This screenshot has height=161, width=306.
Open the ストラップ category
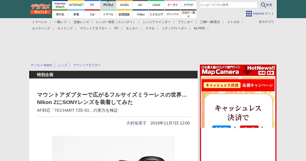(65, 28)
